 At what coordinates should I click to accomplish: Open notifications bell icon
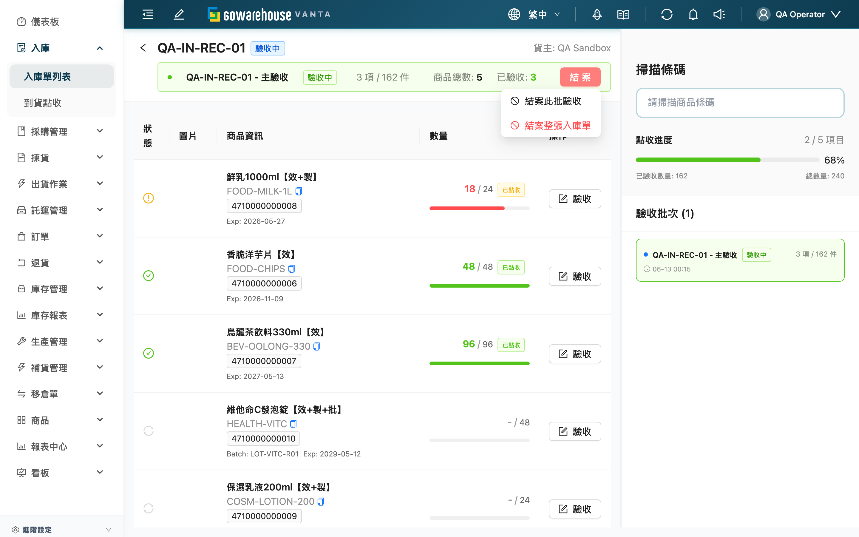click(693, 14)
